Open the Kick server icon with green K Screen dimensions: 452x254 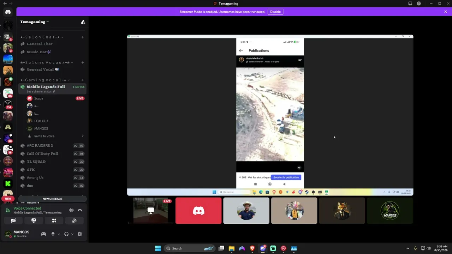point(8,183)
